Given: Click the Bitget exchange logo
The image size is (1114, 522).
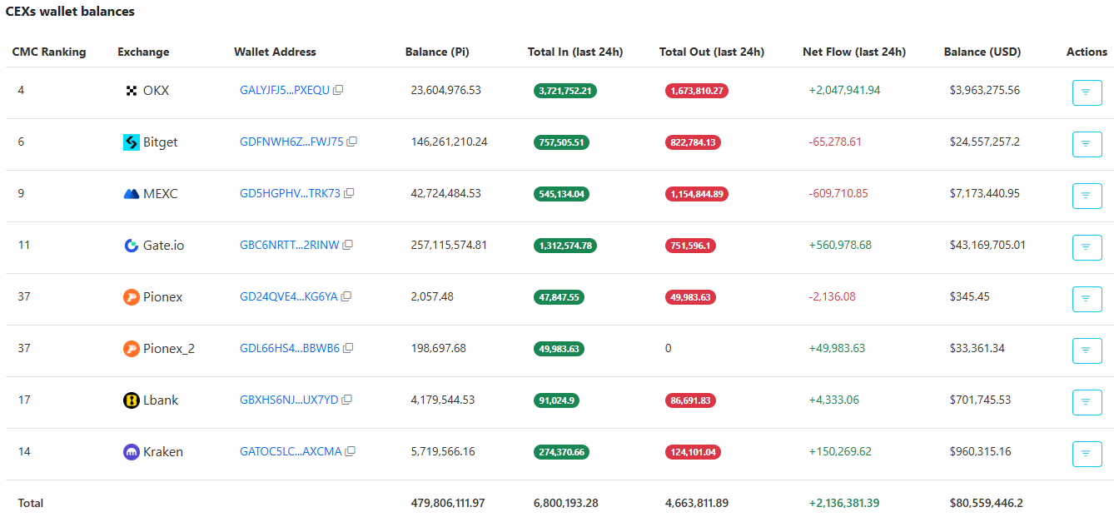Looking at the screenshot, I should coord(130,142).
